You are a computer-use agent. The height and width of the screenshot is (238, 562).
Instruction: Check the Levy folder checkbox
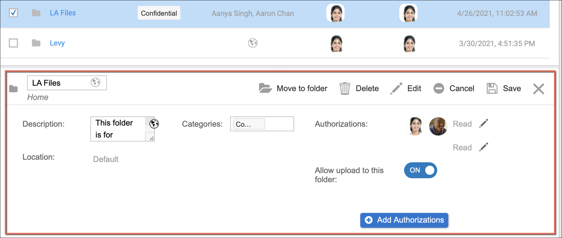tap(13, 43)
